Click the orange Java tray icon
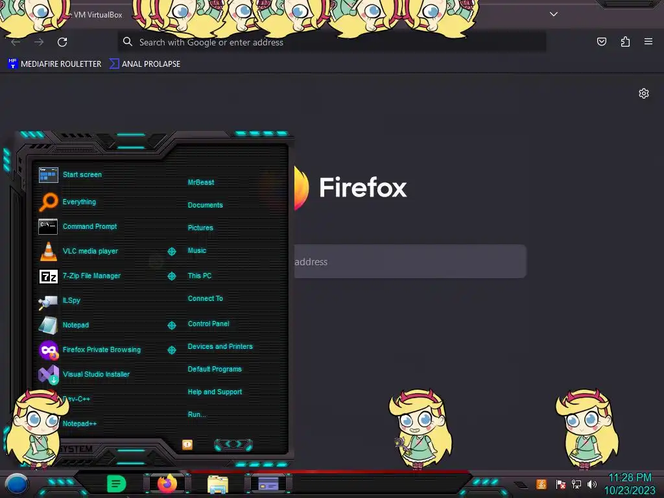664x498 pixels. tap(541, 484)
